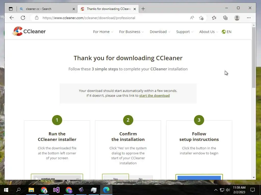This screenshot has width=261, height=195.
Task: Change language with the EN globe icon
Action: click(x=227, y=32)
